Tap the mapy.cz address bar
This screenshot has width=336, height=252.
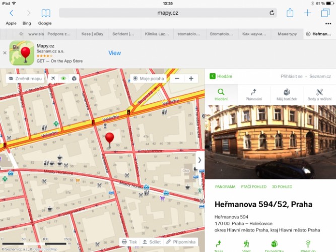pyautogui.click(x=168, y=13)
